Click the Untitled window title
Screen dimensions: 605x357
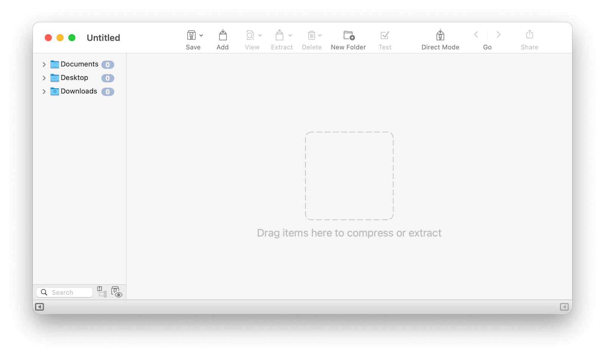(x=103, y=38)
